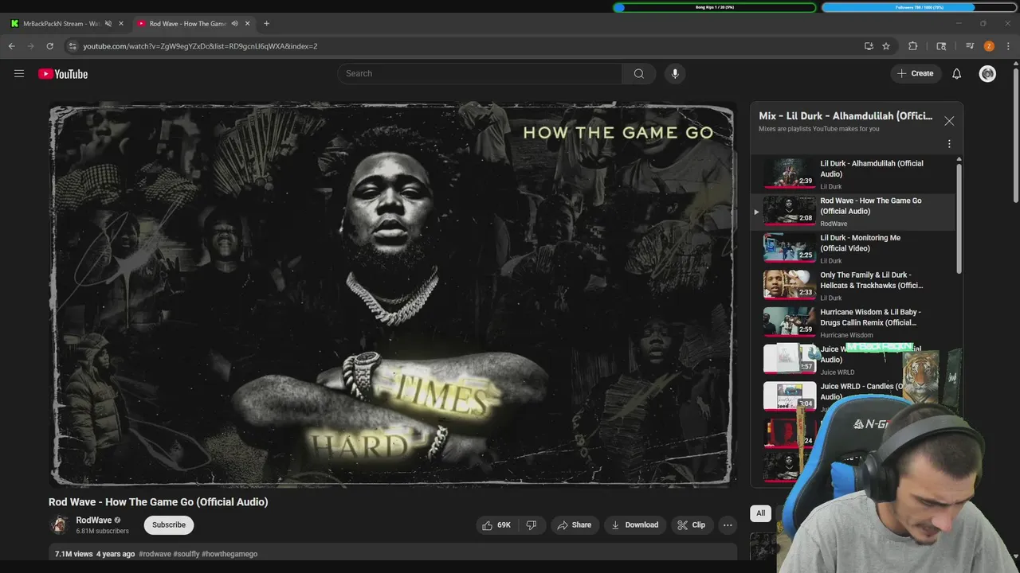1020x573 pixels.
Task: Subscribe to the RodWave channel
Action: point(169,524)
